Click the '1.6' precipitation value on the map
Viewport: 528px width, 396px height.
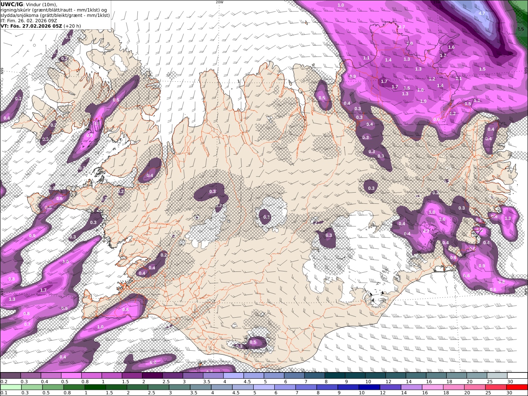pos(451,47)
